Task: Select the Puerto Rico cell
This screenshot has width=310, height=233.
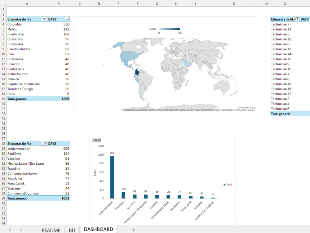Action: pos(27,34)
